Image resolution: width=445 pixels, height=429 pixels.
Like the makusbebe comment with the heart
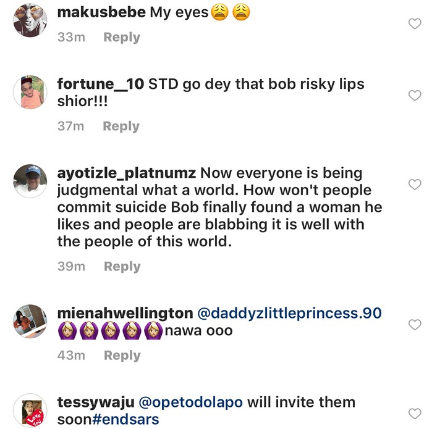[x=415, y=24]
